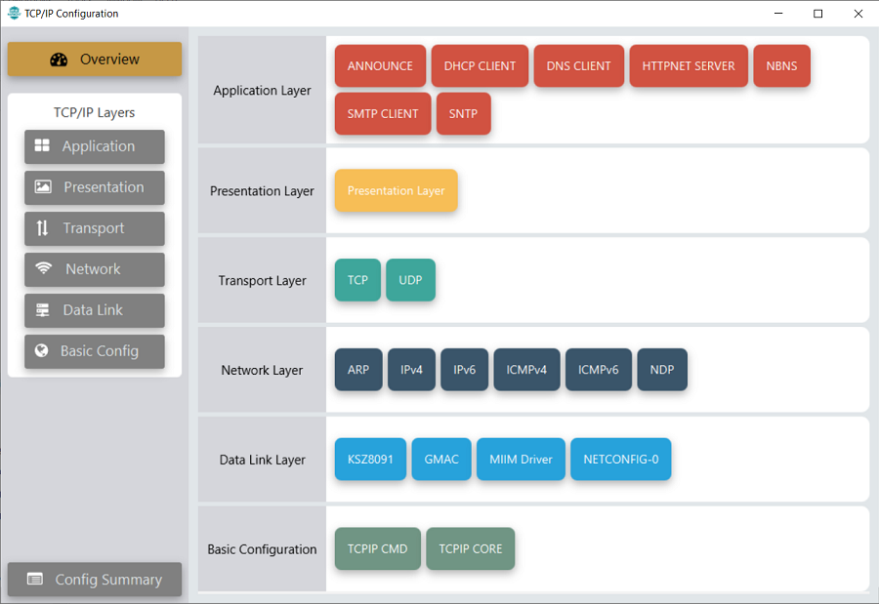Select the NETCONFIG-0 block
The image size is (879, 604).
pos(620,460)
